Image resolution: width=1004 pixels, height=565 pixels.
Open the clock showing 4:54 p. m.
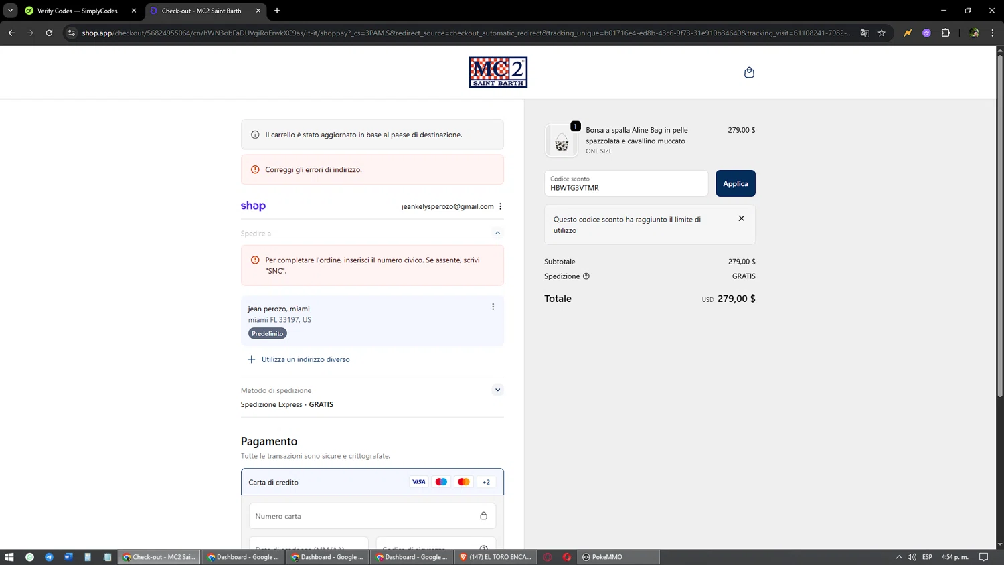[954, 557]
